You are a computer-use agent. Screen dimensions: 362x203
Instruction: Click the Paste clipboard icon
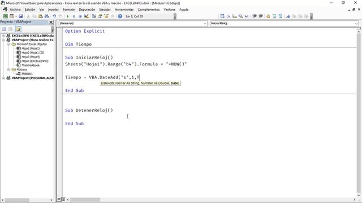click(40, 16)
